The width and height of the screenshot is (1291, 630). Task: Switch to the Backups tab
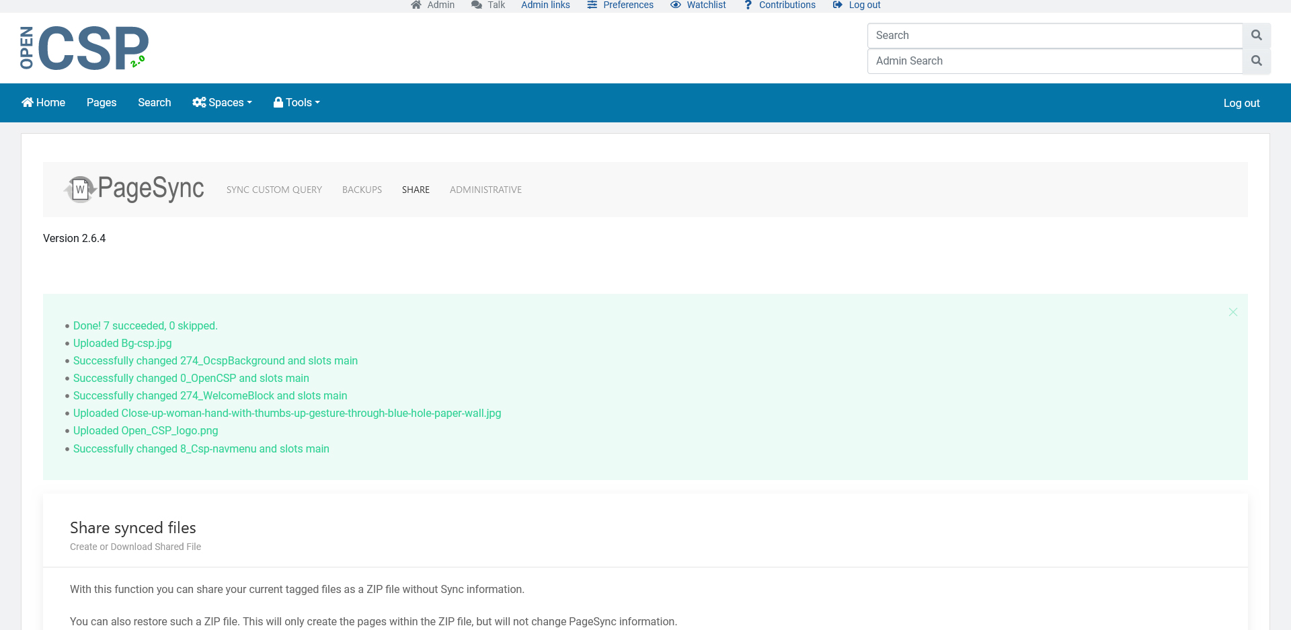362,190
